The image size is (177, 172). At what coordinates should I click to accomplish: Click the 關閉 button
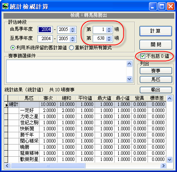click(x=156, y=45)
